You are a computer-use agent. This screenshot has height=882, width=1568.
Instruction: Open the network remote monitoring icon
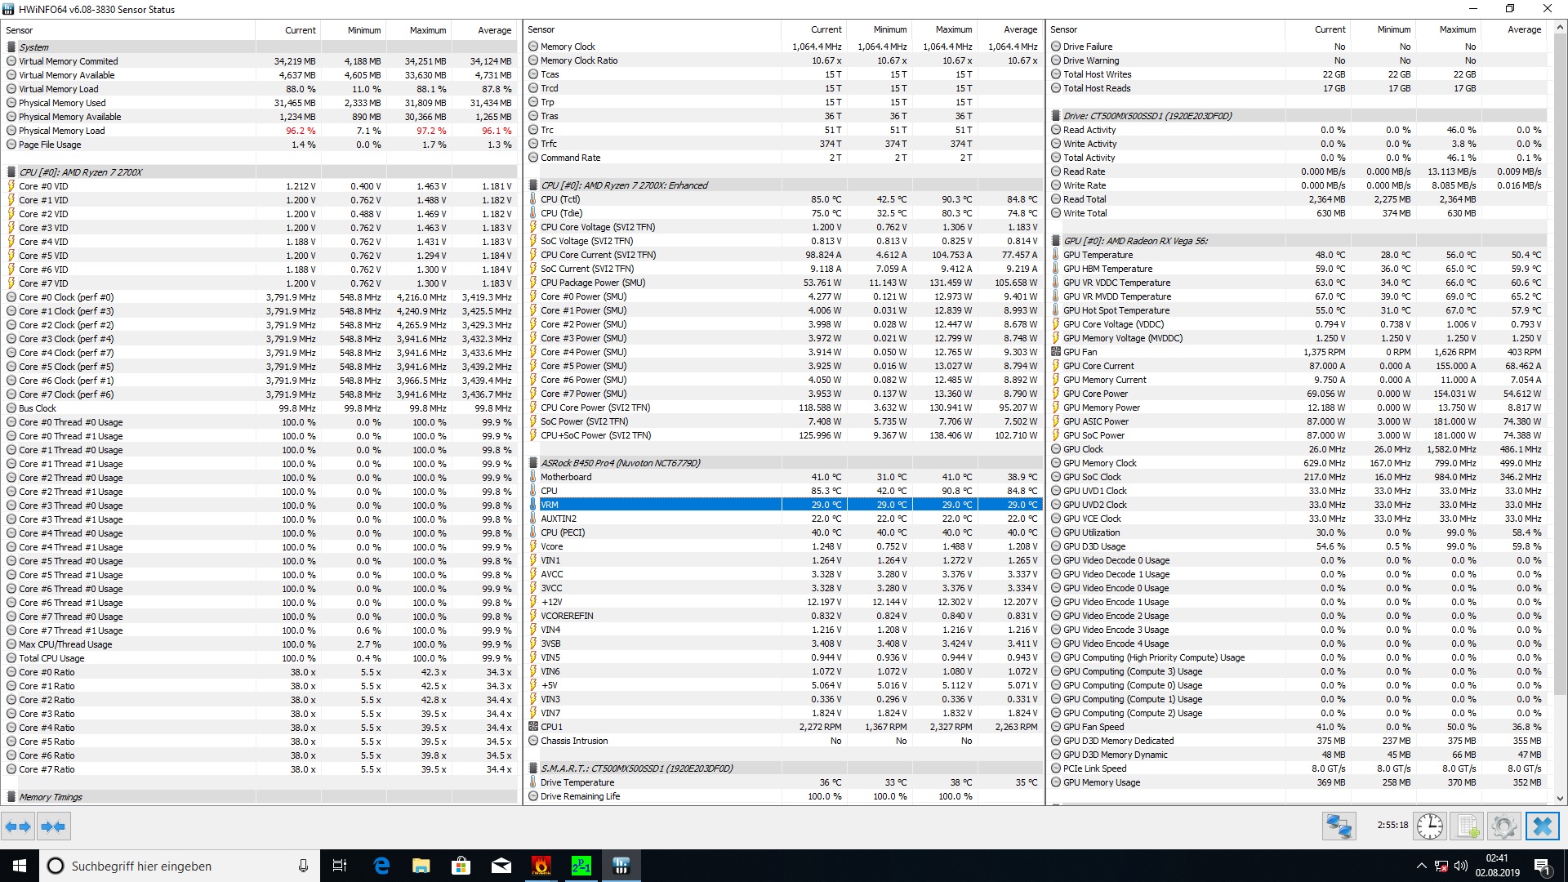[1339, 826]
